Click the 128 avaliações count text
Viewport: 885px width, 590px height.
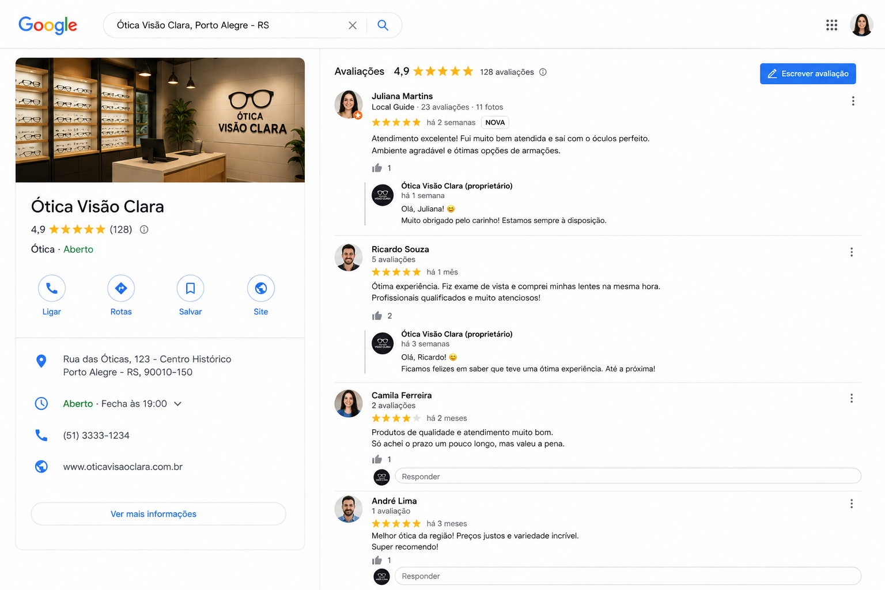click(507, 72)
